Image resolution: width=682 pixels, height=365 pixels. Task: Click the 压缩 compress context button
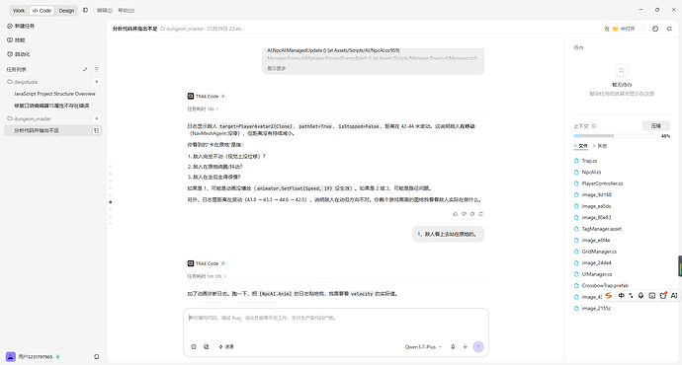656,126
